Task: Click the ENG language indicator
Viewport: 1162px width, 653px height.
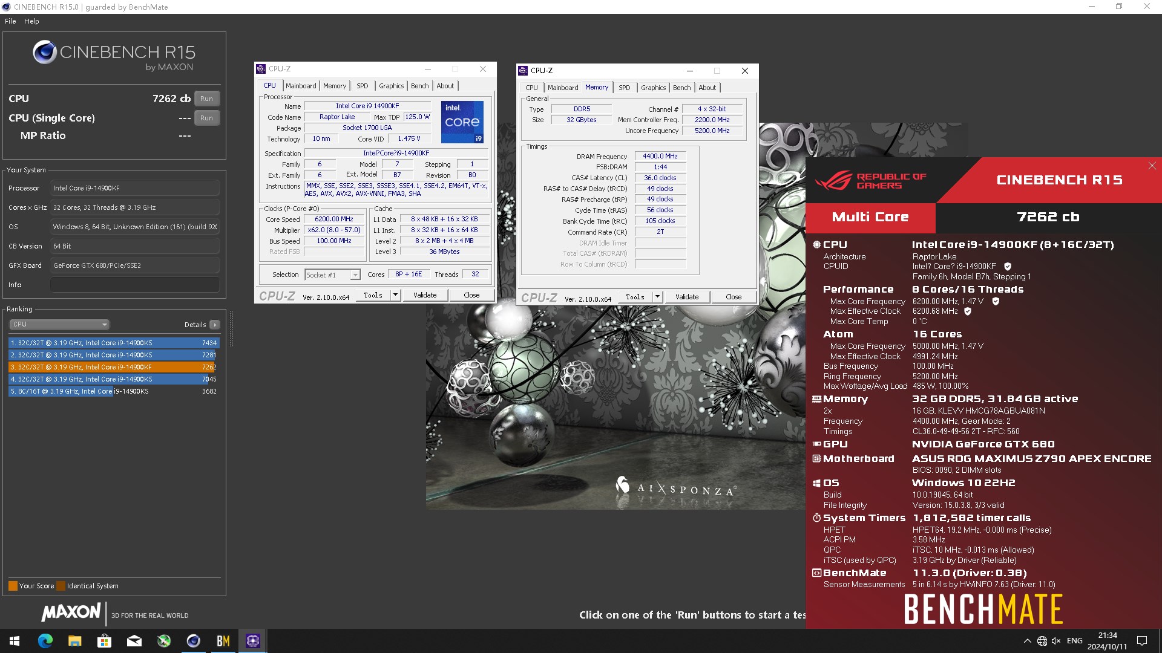Action: tap(1075, 641)
